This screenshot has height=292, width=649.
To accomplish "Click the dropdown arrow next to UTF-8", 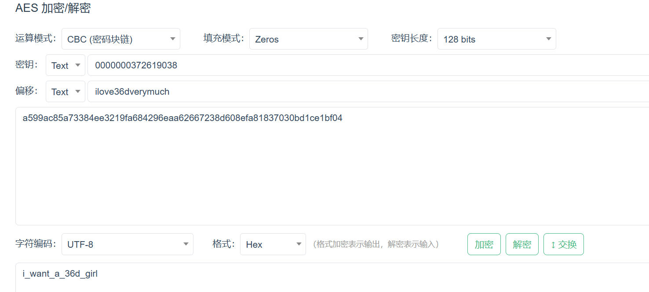I will point(186,244).
